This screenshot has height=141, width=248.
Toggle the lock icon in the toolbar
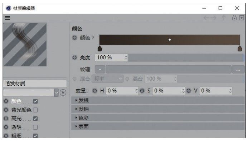coord(234,17)
